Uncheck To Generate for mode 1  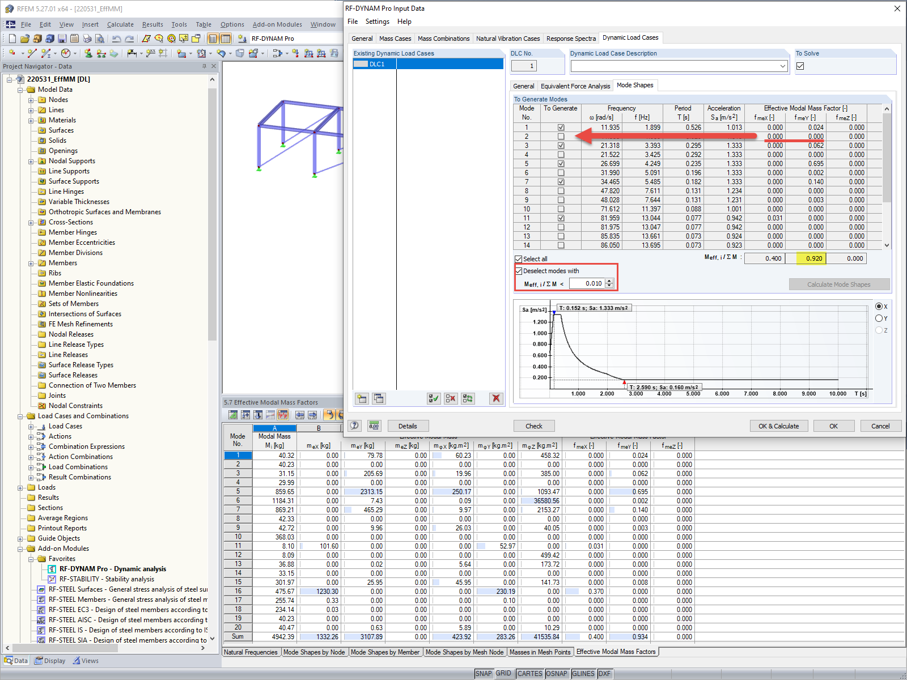click(561, 127)
